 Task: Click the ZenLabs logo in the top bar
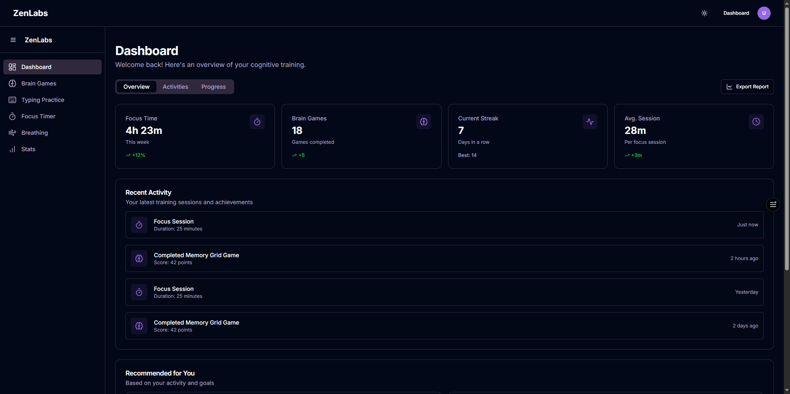click(x=30, y=13)
